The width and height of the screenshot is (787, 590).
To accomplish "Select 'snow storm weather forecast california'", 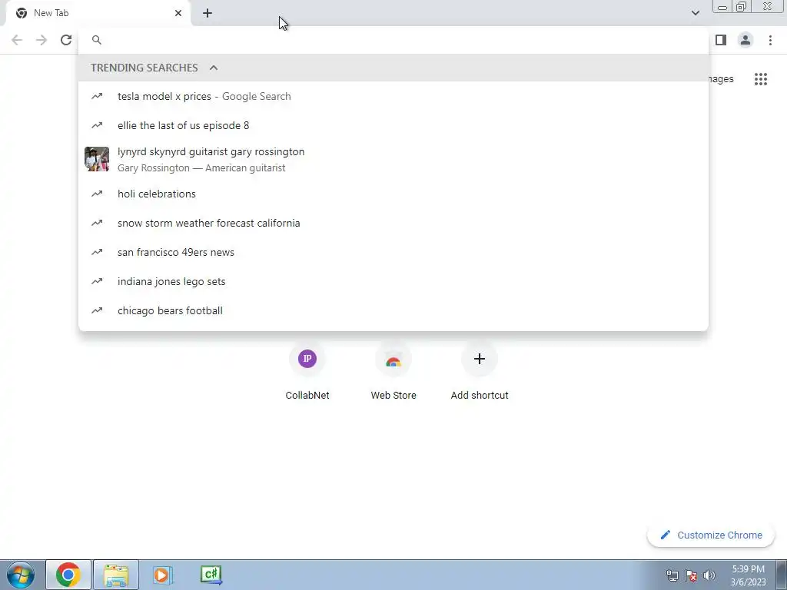I will (393, 223).
